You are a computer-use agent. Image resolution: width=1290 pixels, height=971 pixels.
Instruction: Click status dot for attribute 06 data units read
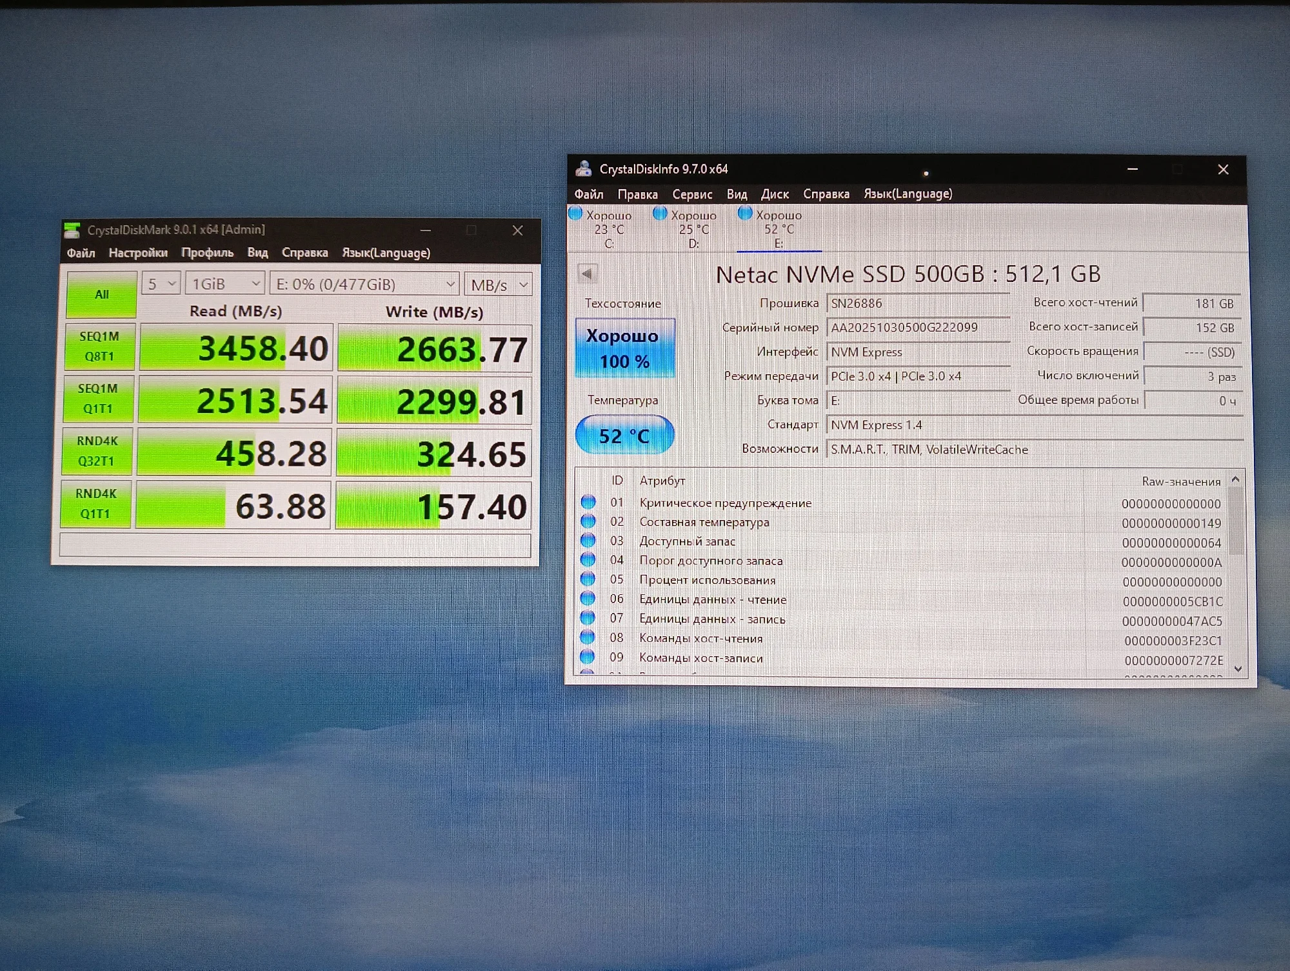click(x=588, y=598)
